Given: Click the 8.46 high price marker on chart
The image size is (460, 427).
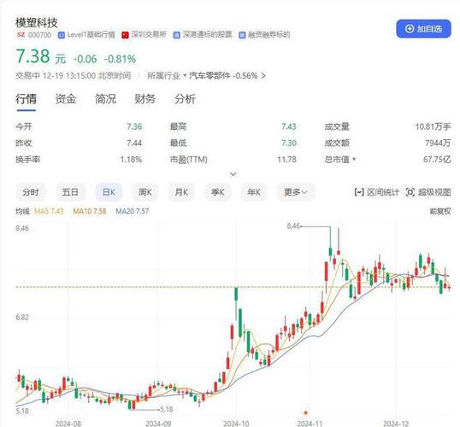Looking at the screenshot, I should pyautogui.click(x=293, y=226).
